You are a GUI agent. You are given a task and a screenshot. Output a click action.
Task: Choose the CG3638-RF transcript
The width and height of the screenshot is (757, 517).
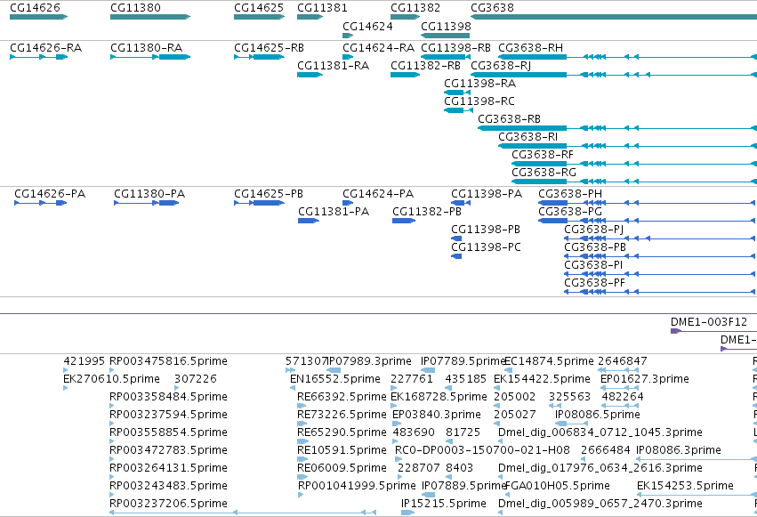634,164
